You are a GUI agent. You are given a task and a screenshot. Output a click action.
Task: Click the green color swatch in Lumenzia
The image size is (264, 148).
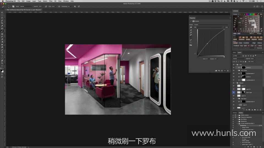click(252, 14)
